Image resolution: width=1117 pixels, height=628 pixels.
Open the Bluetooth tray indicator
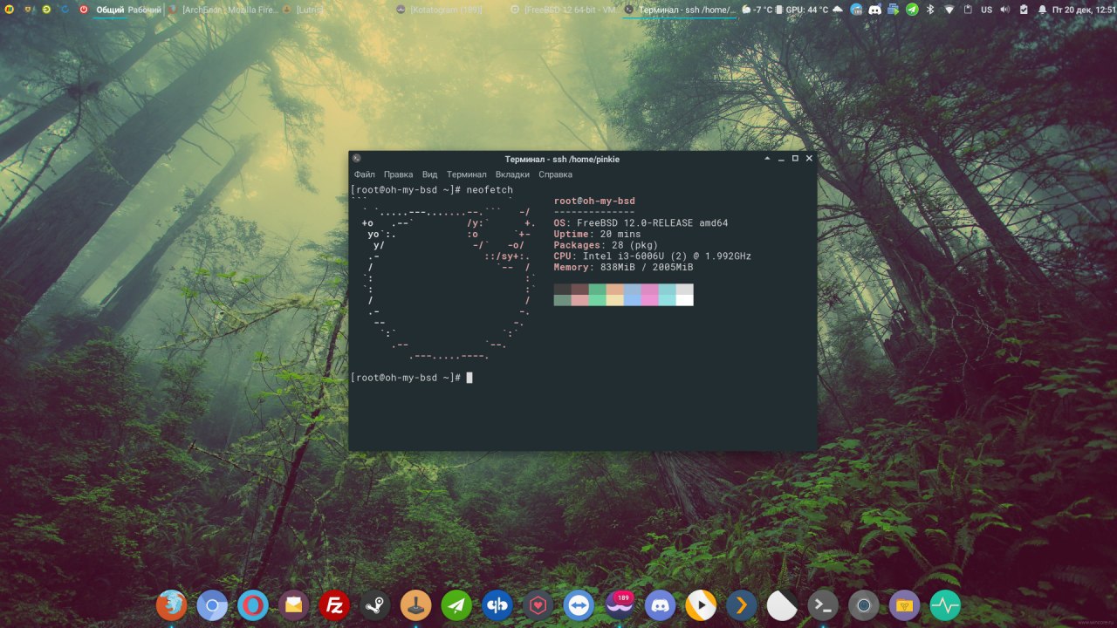[930, 10]
